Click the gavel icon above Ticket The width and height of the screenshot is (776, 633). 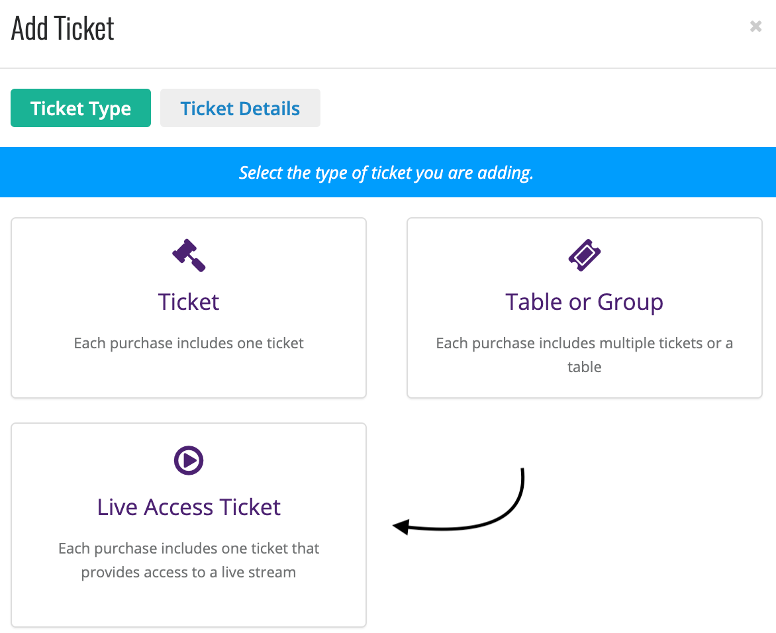189,256
